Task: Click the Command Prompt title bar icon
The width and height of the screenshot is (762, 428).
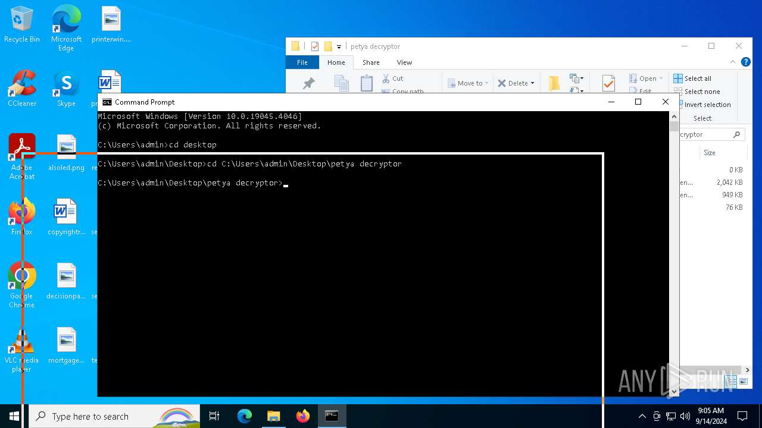Action: pos(107,102)
